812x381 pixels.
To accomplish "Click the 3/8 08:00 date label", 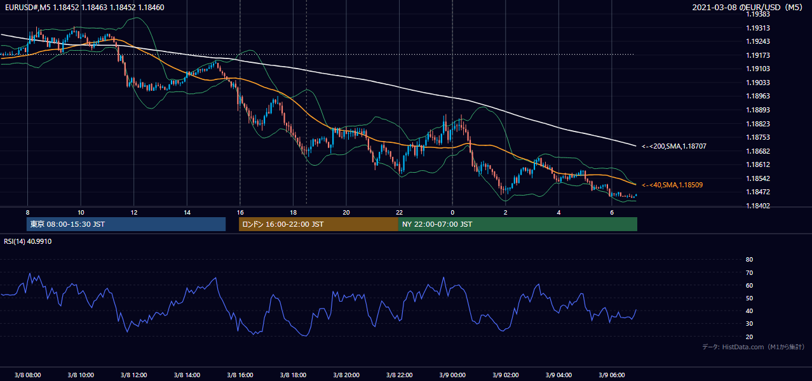I will click(27, 375).
